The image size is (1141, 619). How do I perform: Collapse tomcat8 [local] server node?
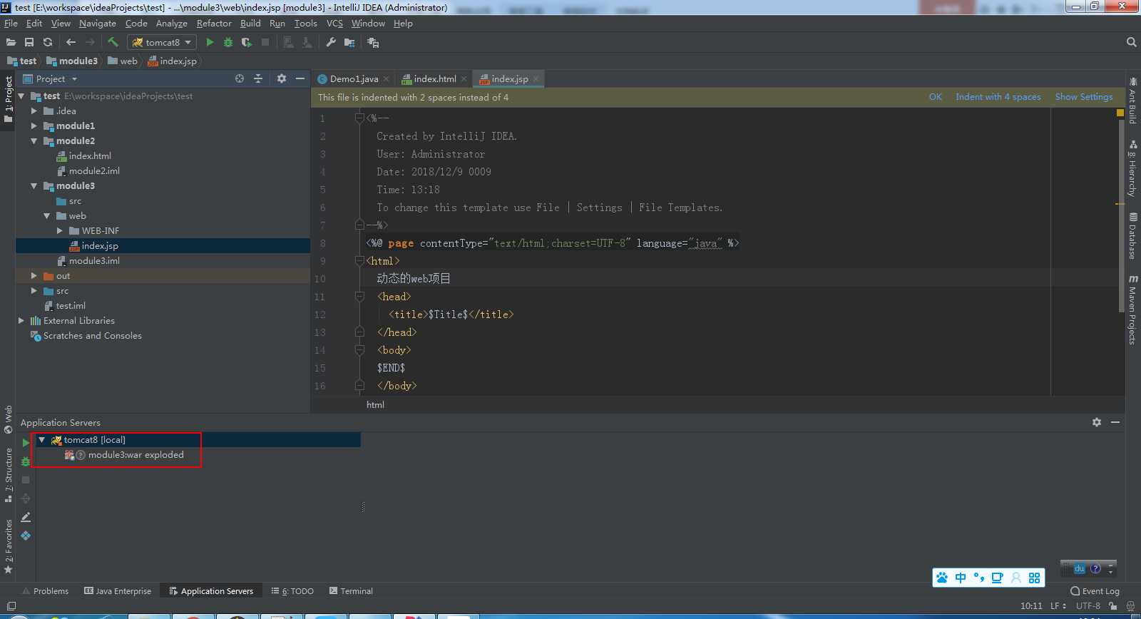tap(42, 440)
